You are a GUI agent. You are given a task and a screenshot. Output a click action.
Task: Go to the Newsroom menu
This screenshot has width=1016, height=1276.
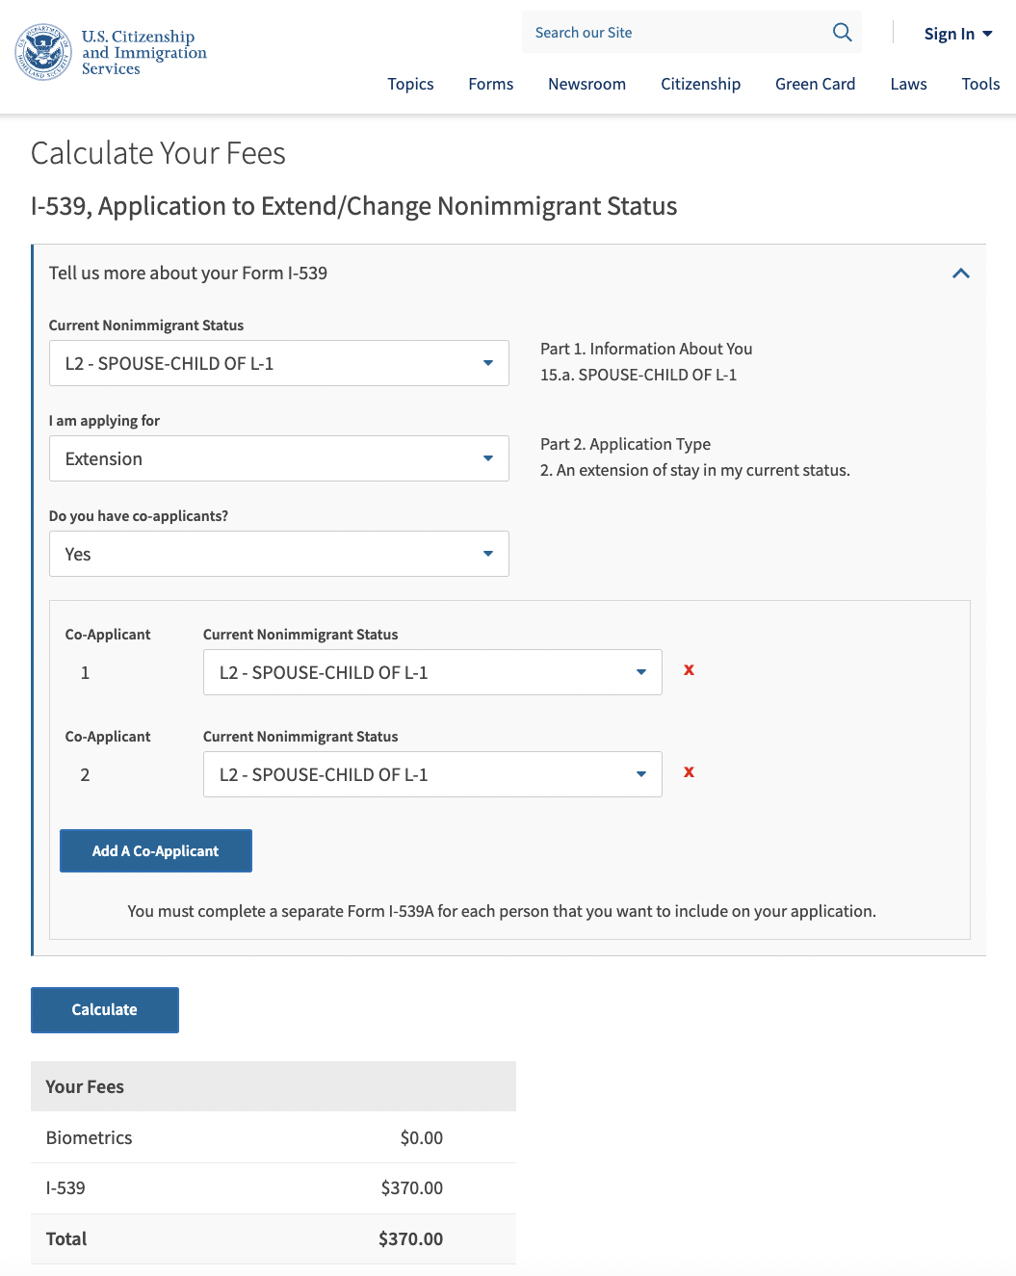tap(586, 84)
